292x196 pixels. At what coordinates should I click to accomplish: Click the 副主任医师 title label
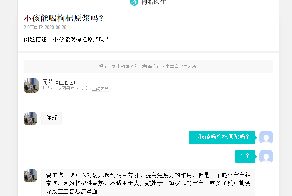point(66,83)
